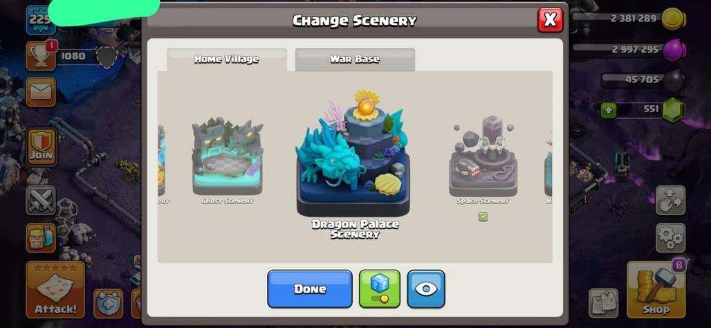Choose the Space Scenery thumbnail
The width and height of the screenshot is (711, 328).
tap(483, 156)
